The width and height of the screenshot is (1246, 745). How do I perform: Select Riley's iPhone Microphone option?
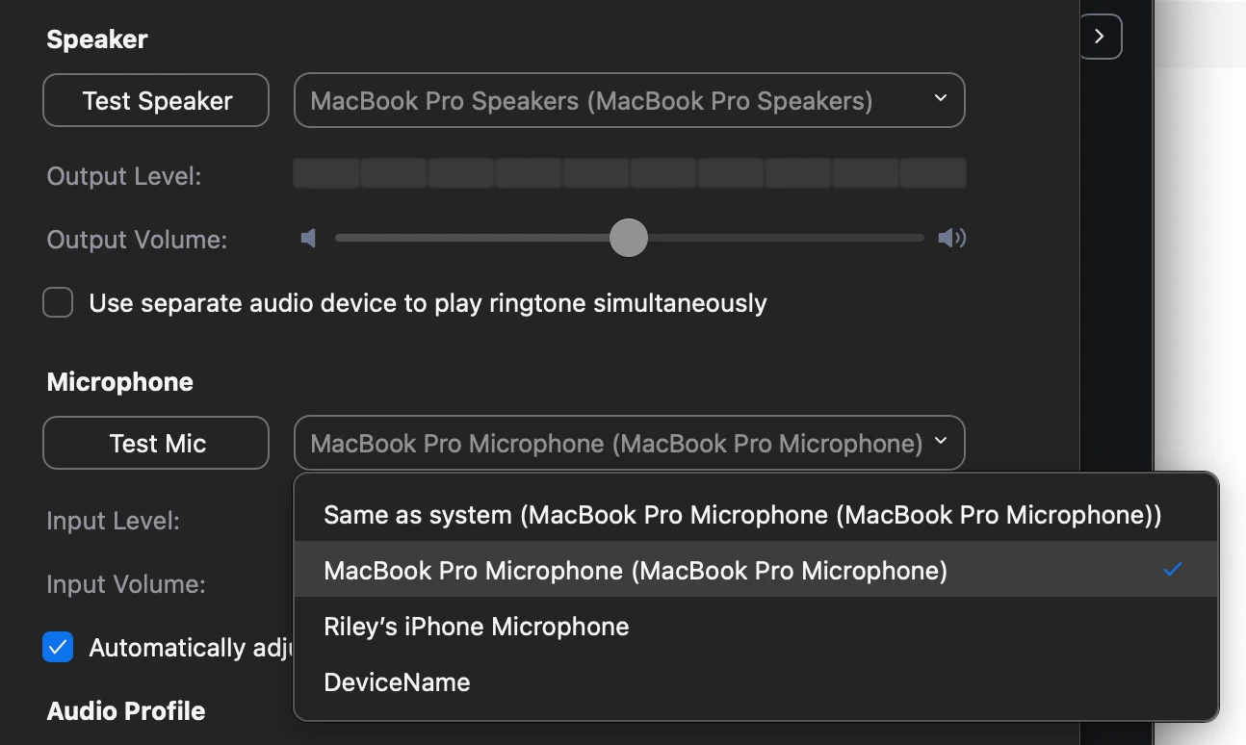[755, 627]
